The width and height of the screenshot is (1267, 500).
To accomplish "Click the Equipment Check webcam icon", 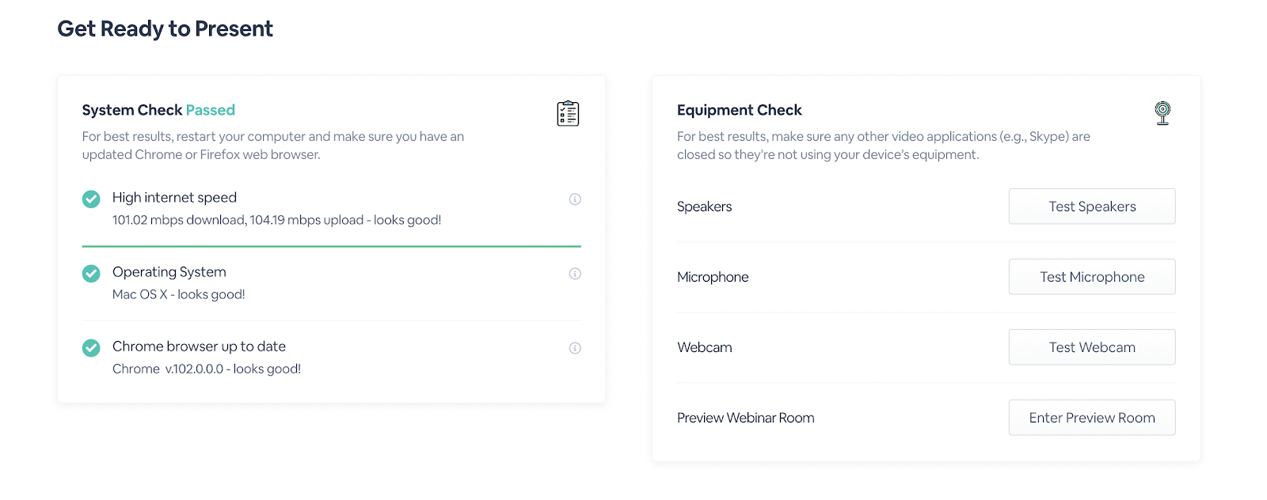I will [1162, 113].
